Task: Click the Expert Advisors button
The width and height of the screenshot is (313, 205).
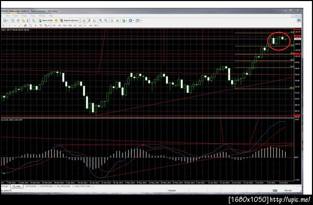Action: coord(69,20)
